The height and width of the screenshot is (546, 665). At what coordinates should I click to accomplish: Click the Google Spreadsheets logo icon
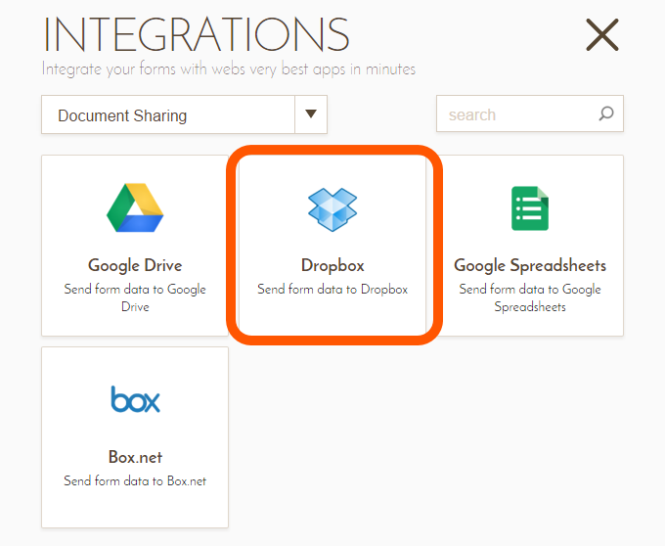coord(530,208)
